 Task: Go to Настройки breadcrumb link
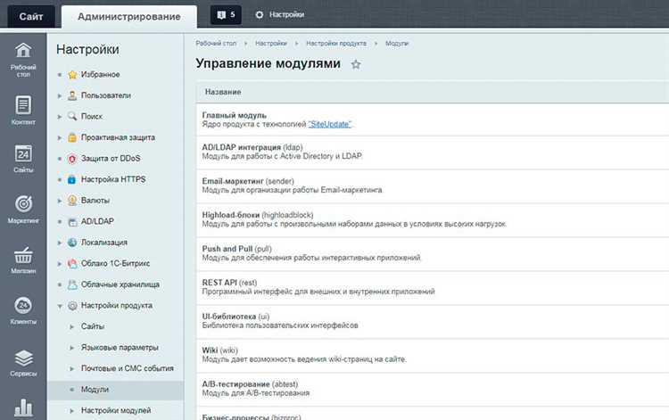pyautogui.click(x=271, y=44)
